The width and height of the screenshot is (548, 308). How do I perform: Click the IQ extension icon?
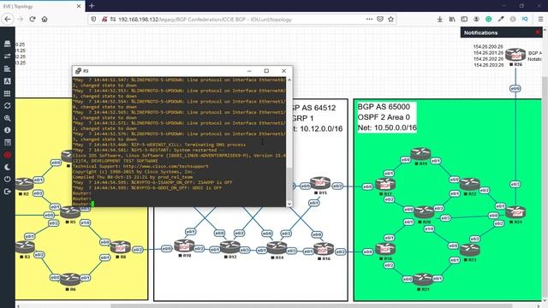(525, 19)
